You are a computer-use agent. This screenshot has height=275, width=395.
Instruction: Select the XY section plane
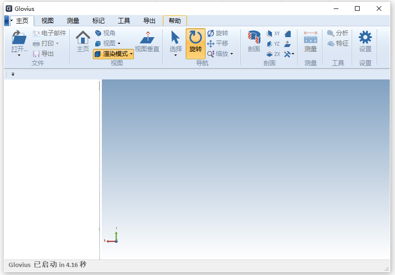click(x=273, y=34)
